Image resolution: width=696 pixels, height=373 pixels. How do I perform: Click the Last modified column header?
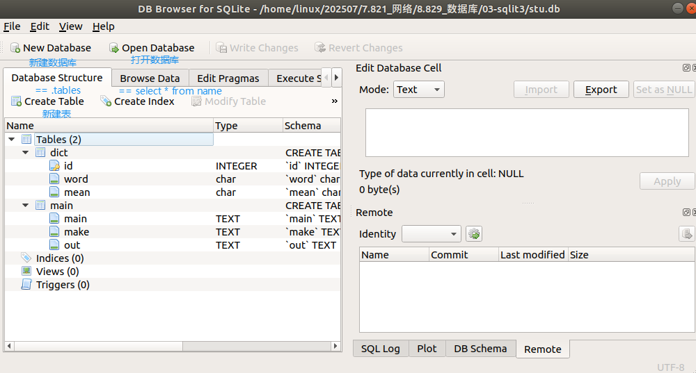point(533,255)
